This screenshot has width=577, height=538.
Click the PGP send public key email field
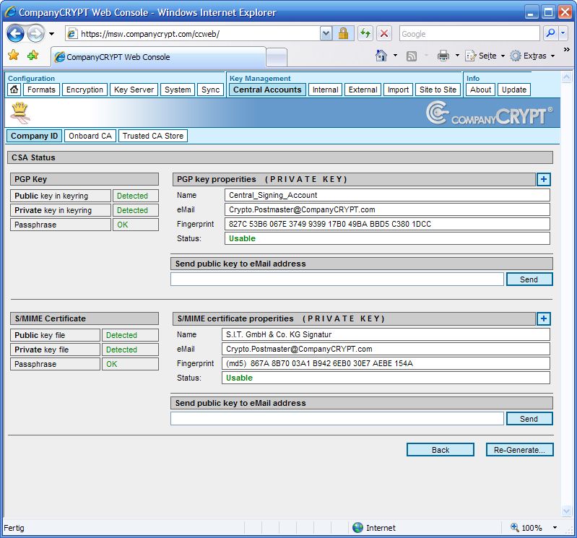[x=337, y=279]
